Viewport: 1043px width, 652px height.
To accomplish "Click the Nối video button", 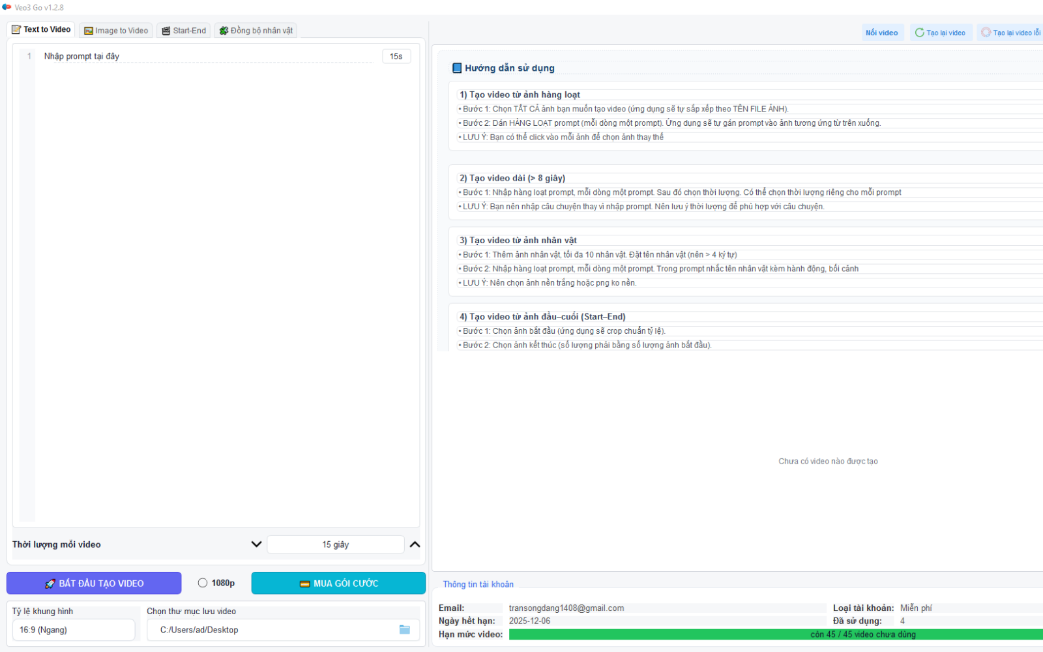I will point(883,33).
